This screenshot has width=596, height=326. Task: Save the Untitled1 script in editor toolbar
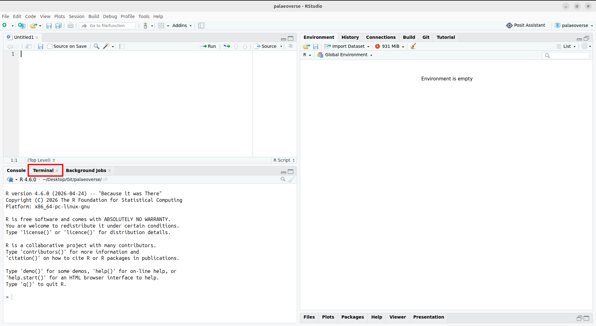point(41,46)
